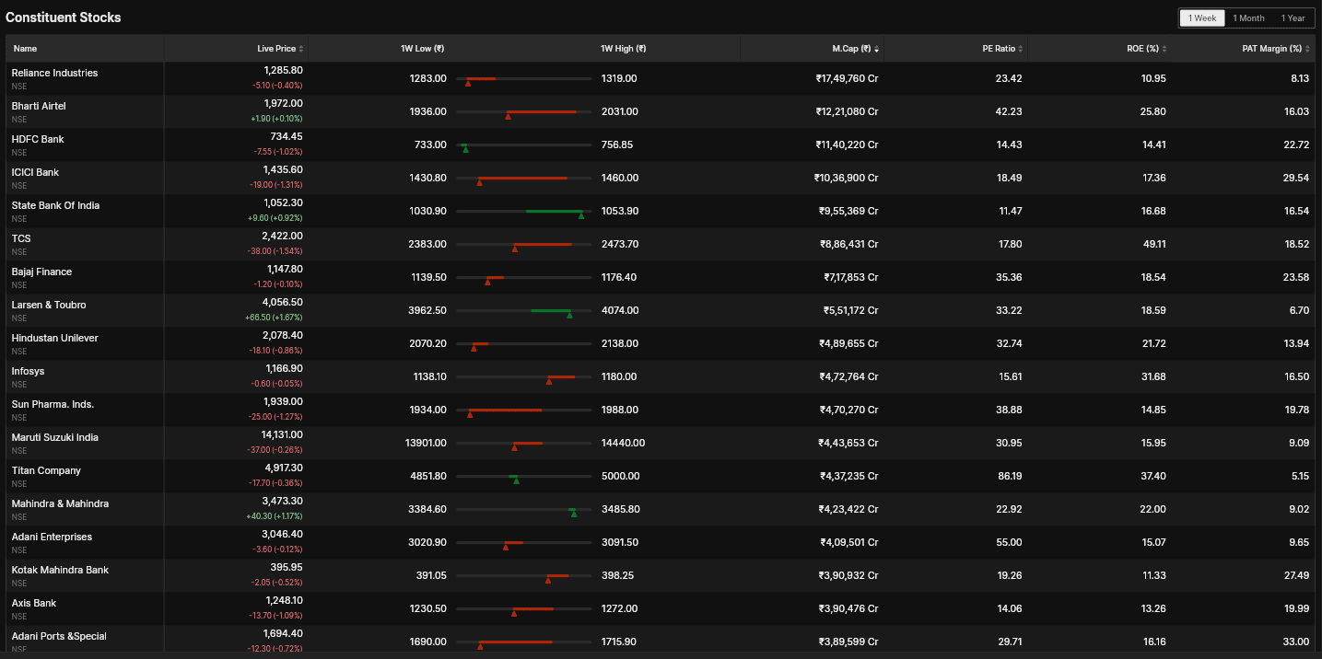The image size is (1322, 659).
Task: Open Reliance Industries stock link
Action: [54, 73]
